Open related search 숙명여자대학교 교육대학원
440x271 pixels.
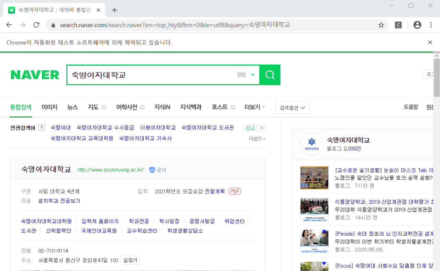[82, 138]
